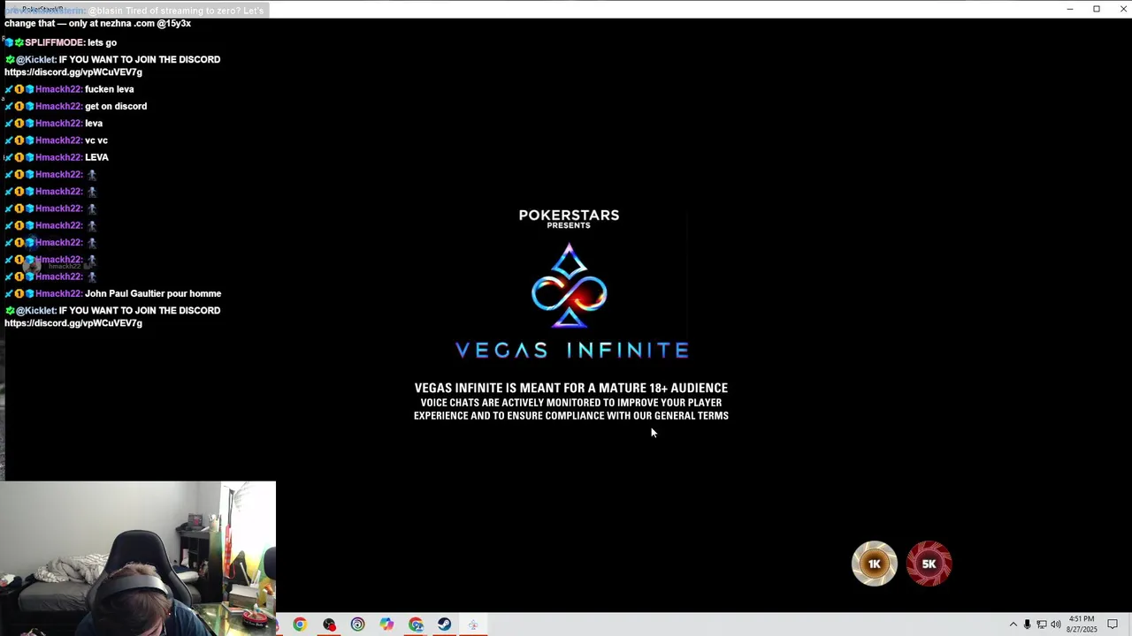Open Discord link below the 'lets go' message
The image size is (1132, 636).
(73, 72)
